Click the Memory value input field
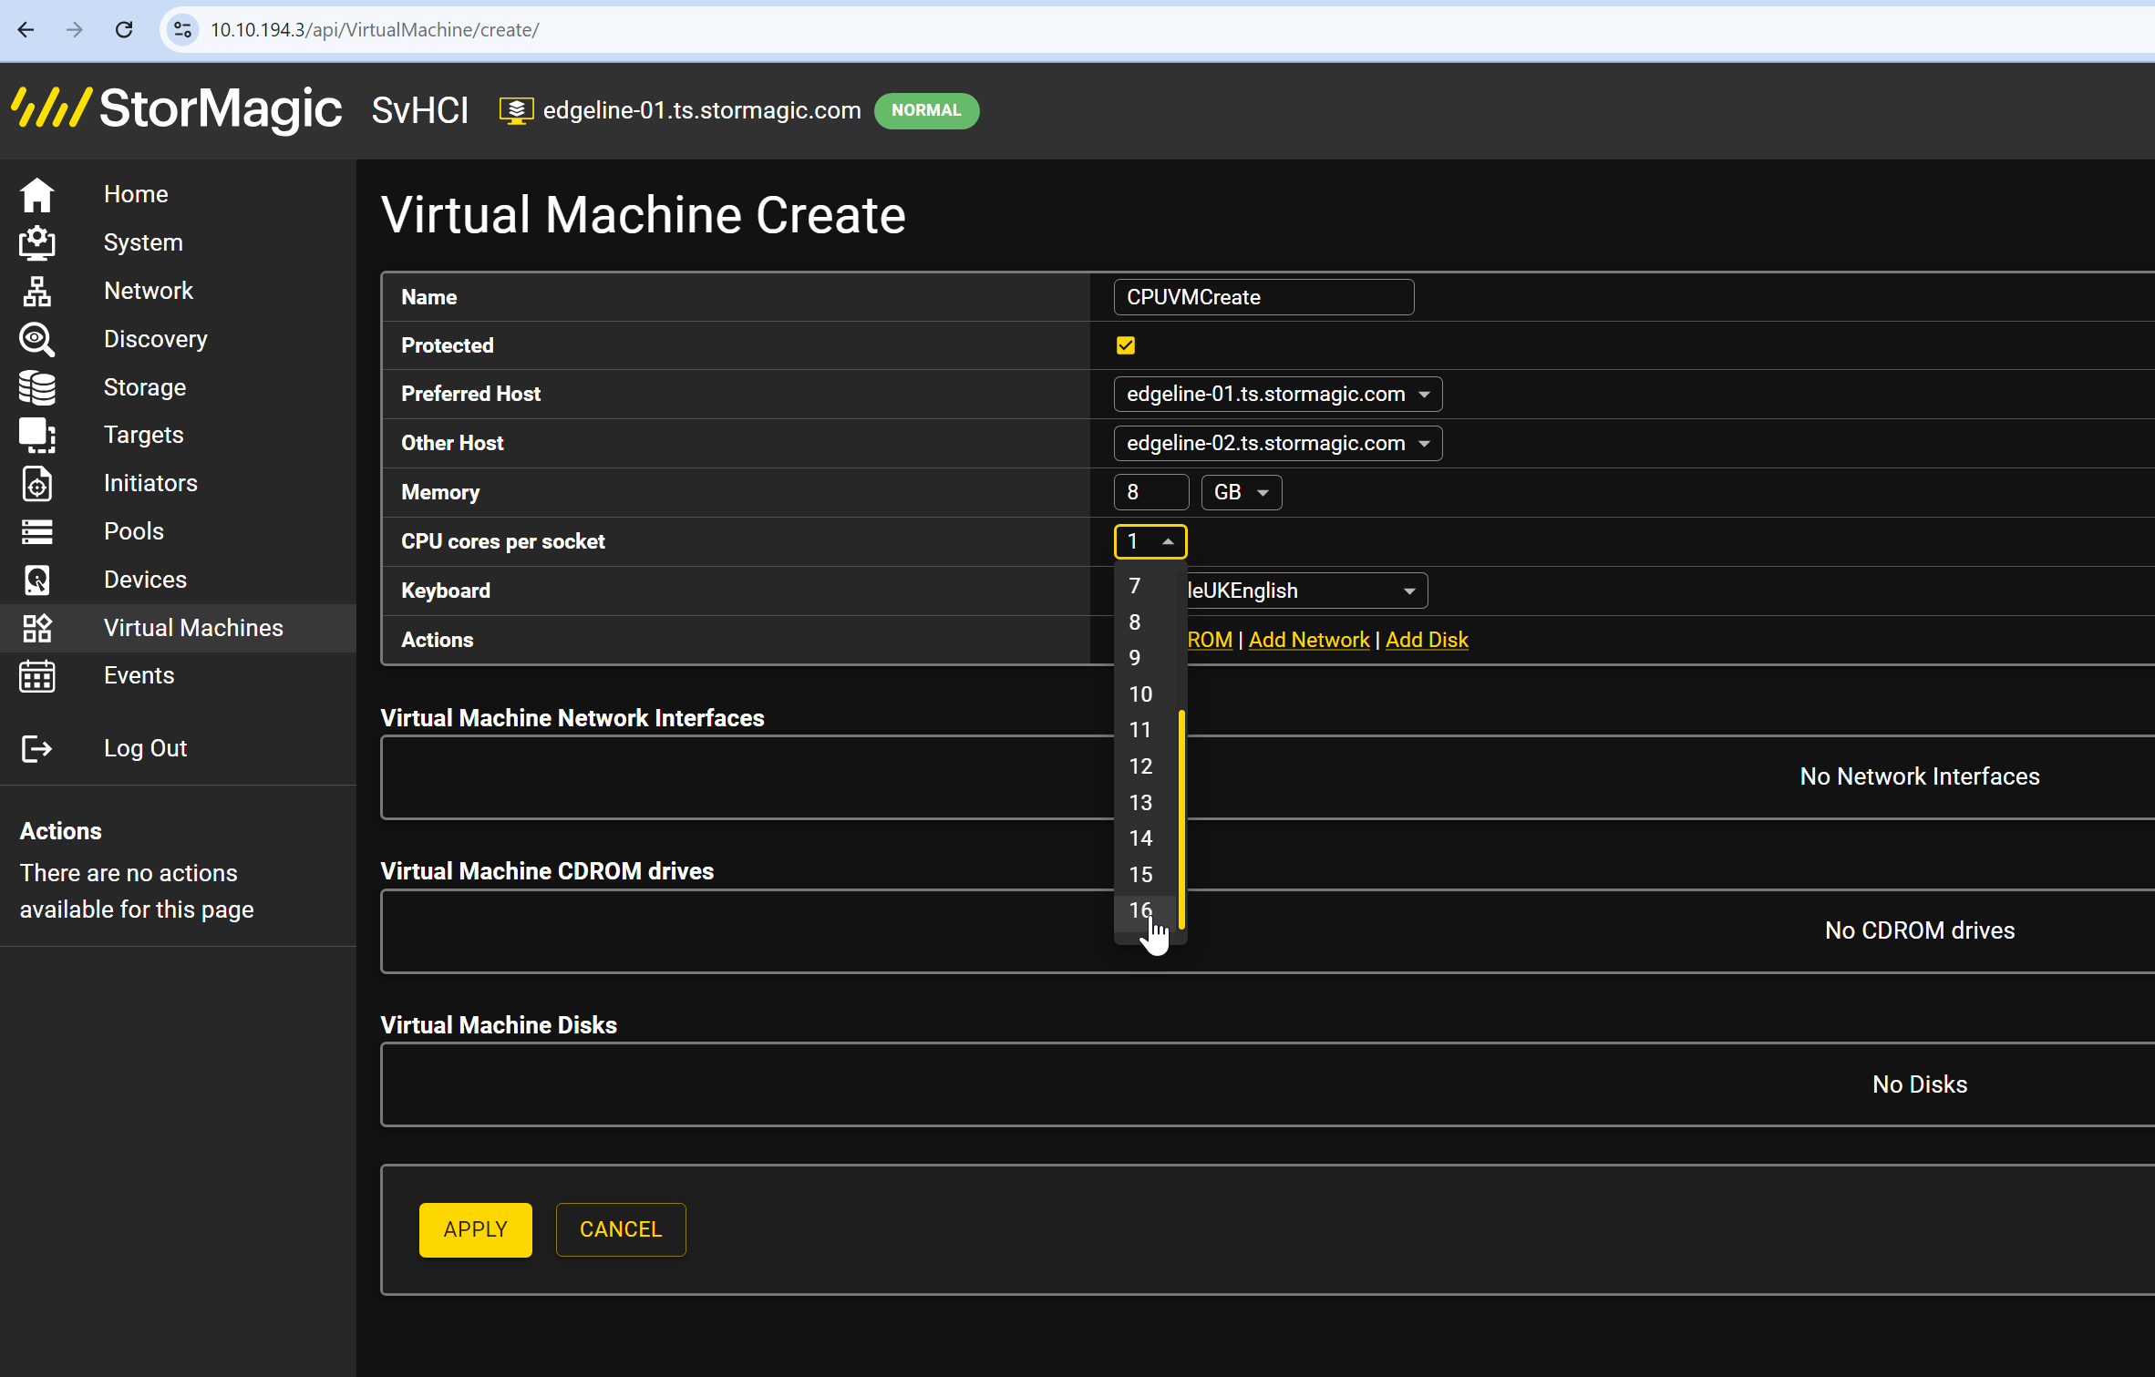Screen dimensions: 2155x1377 (1151, 493)
